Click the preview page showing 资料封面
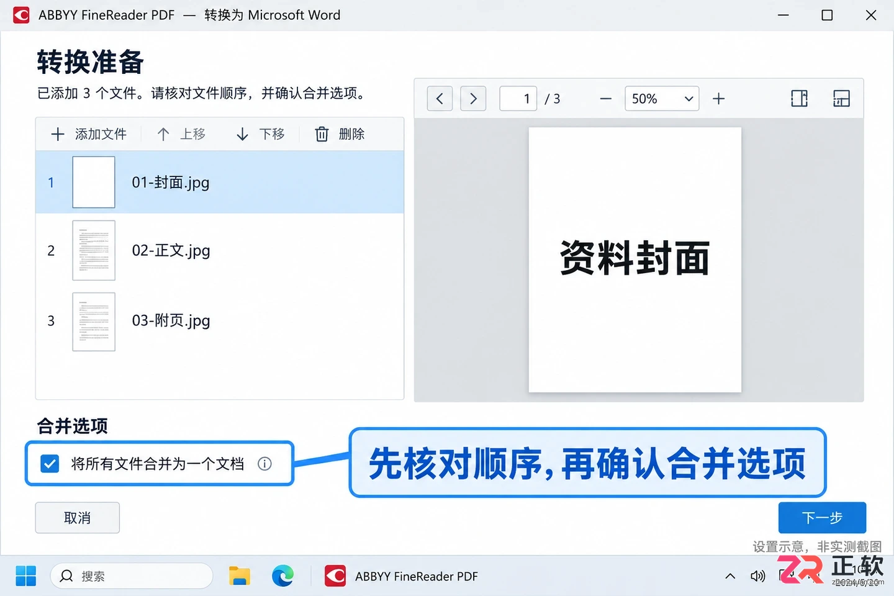The width and height of the screenshot is (894, 596). pos(634,260)
